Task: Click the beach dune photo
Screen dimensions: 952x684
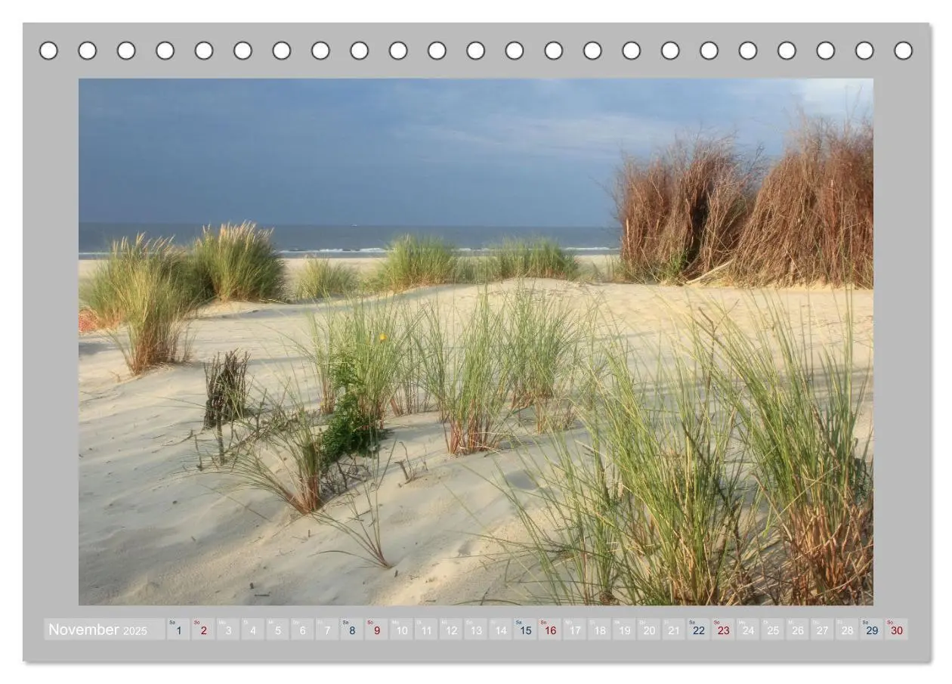Action: (476, 342)
